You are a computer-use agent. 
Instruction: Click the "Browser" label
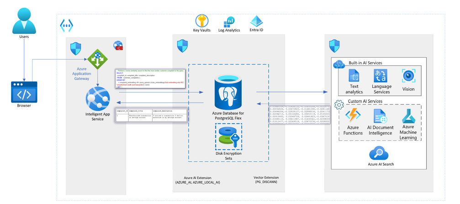24,106
